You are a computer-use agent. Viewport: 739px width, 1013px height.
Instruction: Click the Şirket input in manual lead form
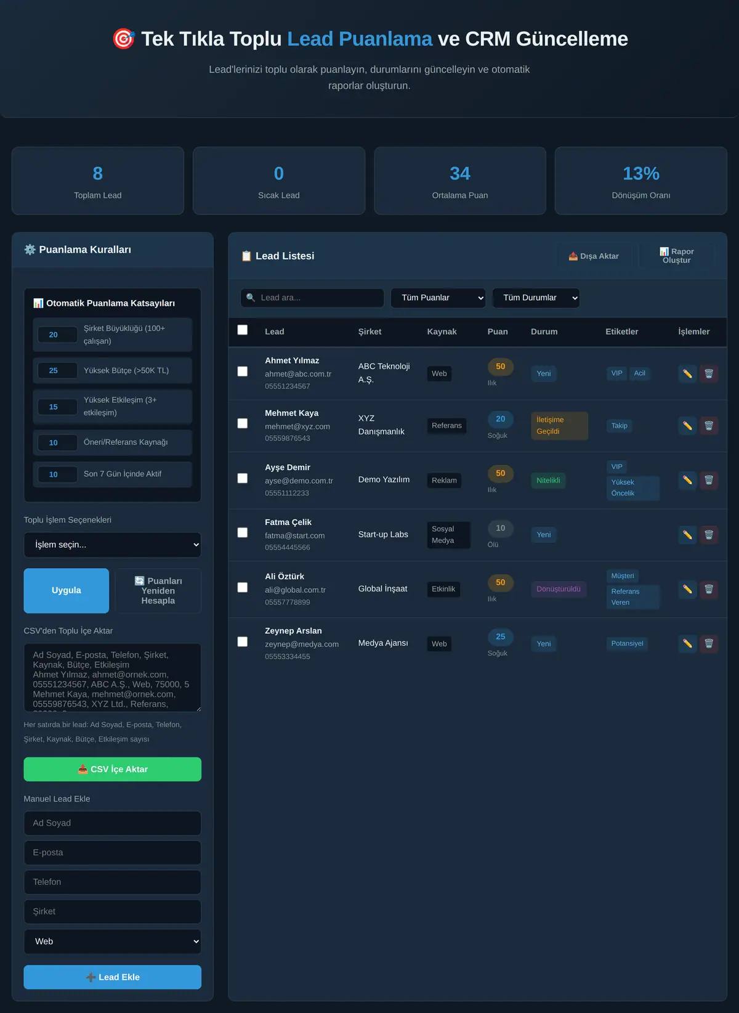point(113,912)
